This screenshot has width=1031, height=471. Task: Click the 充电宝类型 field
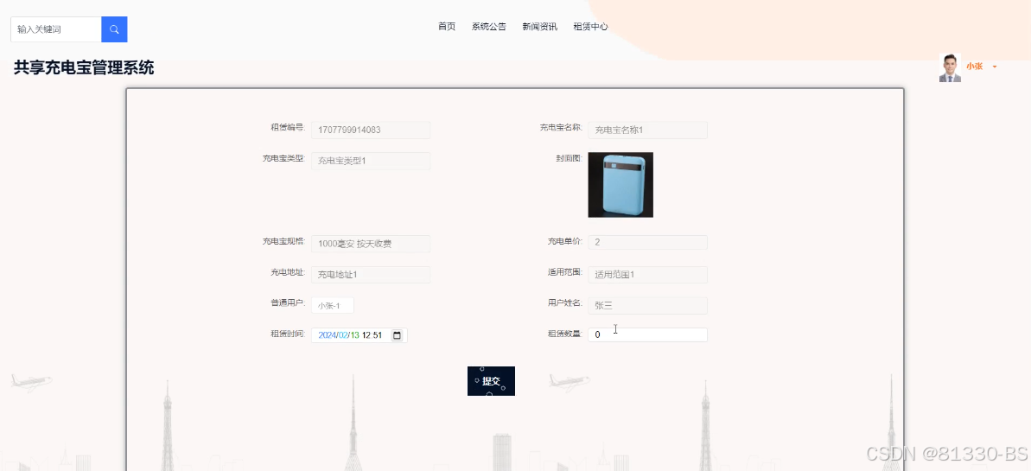click(x=371, y=161)
